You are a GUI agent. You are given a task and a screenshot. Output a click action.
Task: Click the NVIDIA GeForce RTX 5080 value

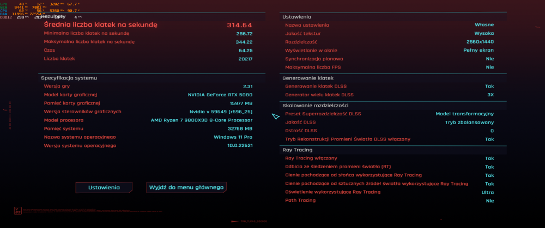click(220, 95)
